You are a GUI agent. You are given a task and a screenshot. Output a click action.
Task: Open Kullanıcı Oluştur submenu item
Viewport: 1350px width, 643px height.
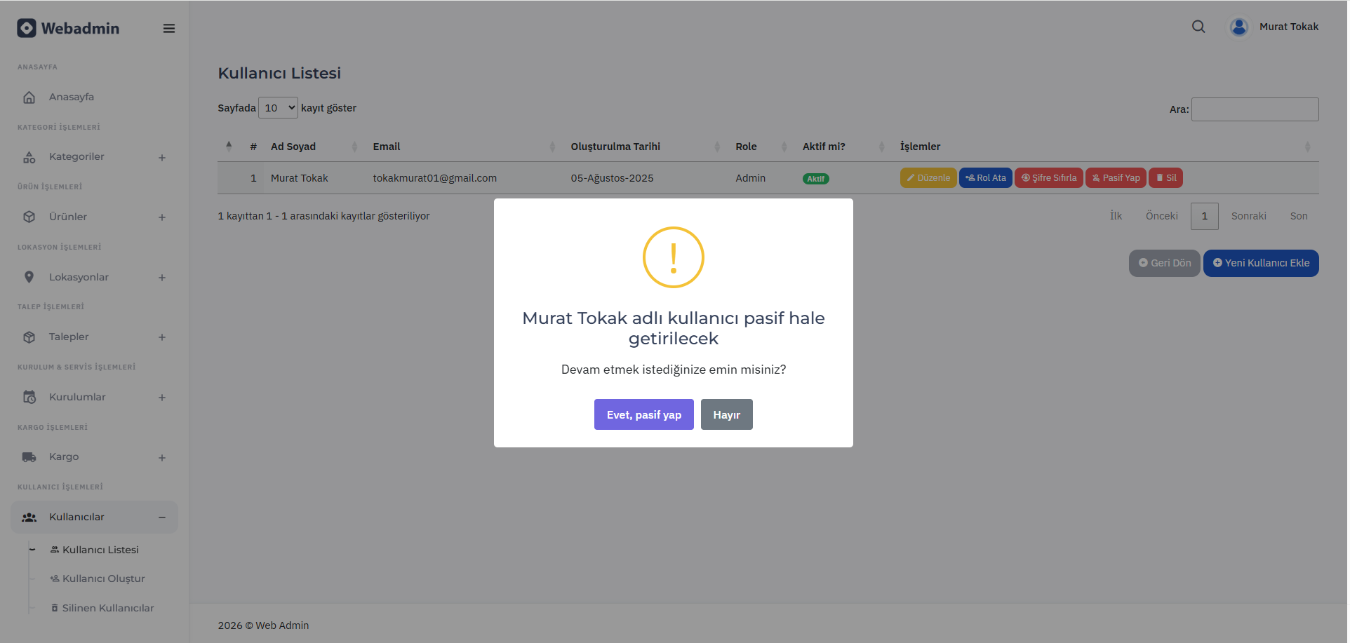tap(103, 578)
